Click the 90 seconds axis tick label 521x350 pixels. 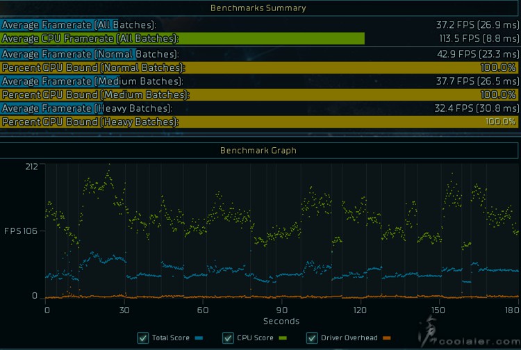282,310
